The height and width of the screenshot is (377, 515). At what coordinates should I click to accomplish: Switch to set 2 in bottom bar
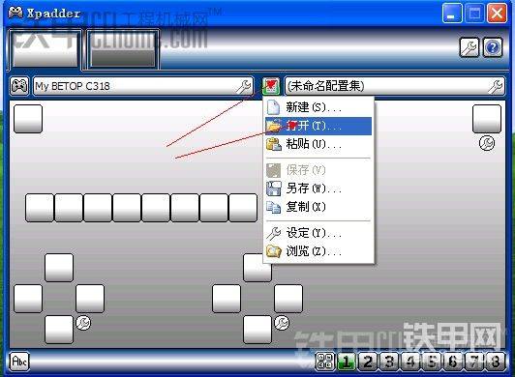click(368, 362)
